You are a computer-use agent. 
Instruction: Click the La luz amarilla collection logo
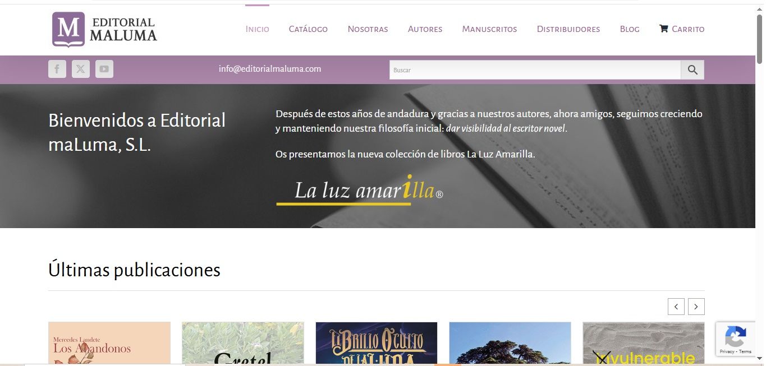[359, 190]
